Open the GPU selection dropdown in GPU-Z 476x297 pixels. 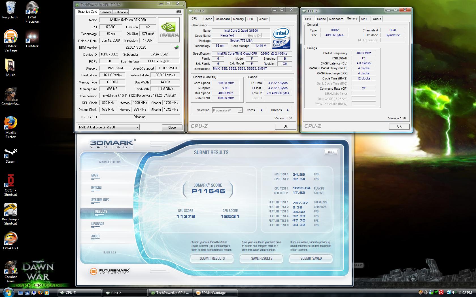[109, 127]
